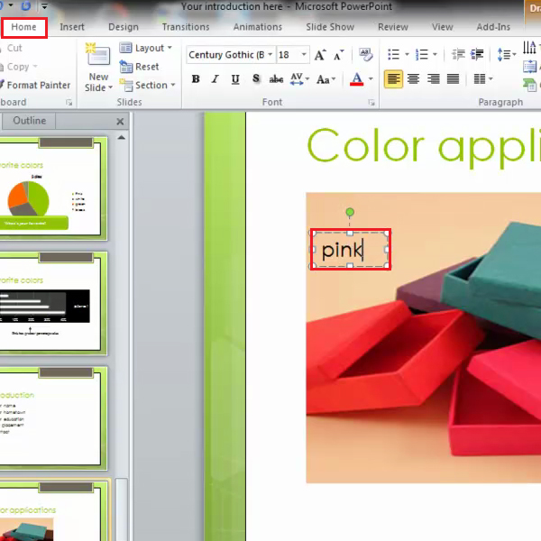
Task: Expand the New Slide dropdown
Action: click(x=98, y=83)
